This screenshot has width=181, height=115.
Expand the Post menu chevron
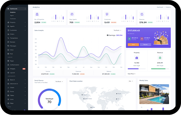point(25,54)
